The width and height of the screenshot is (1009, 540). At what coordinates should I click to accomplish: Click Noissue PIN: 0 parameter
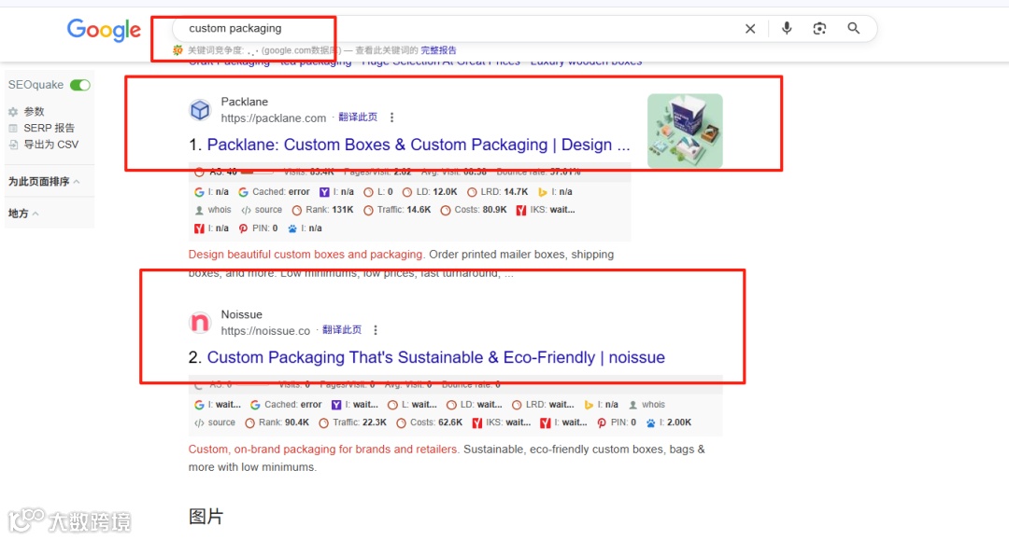click(x=617, y=422)
